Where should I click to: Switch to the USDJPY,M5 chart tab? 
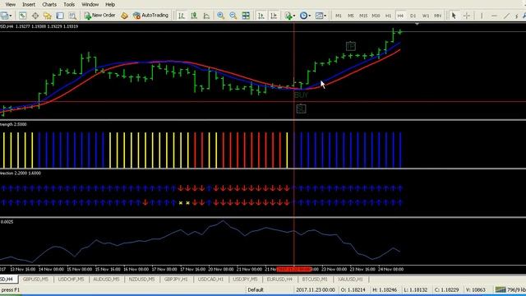245,280
